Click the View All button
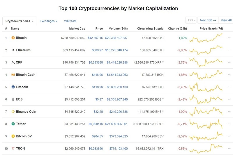Viewport: 233px width, 155px height. coord(226,20)
